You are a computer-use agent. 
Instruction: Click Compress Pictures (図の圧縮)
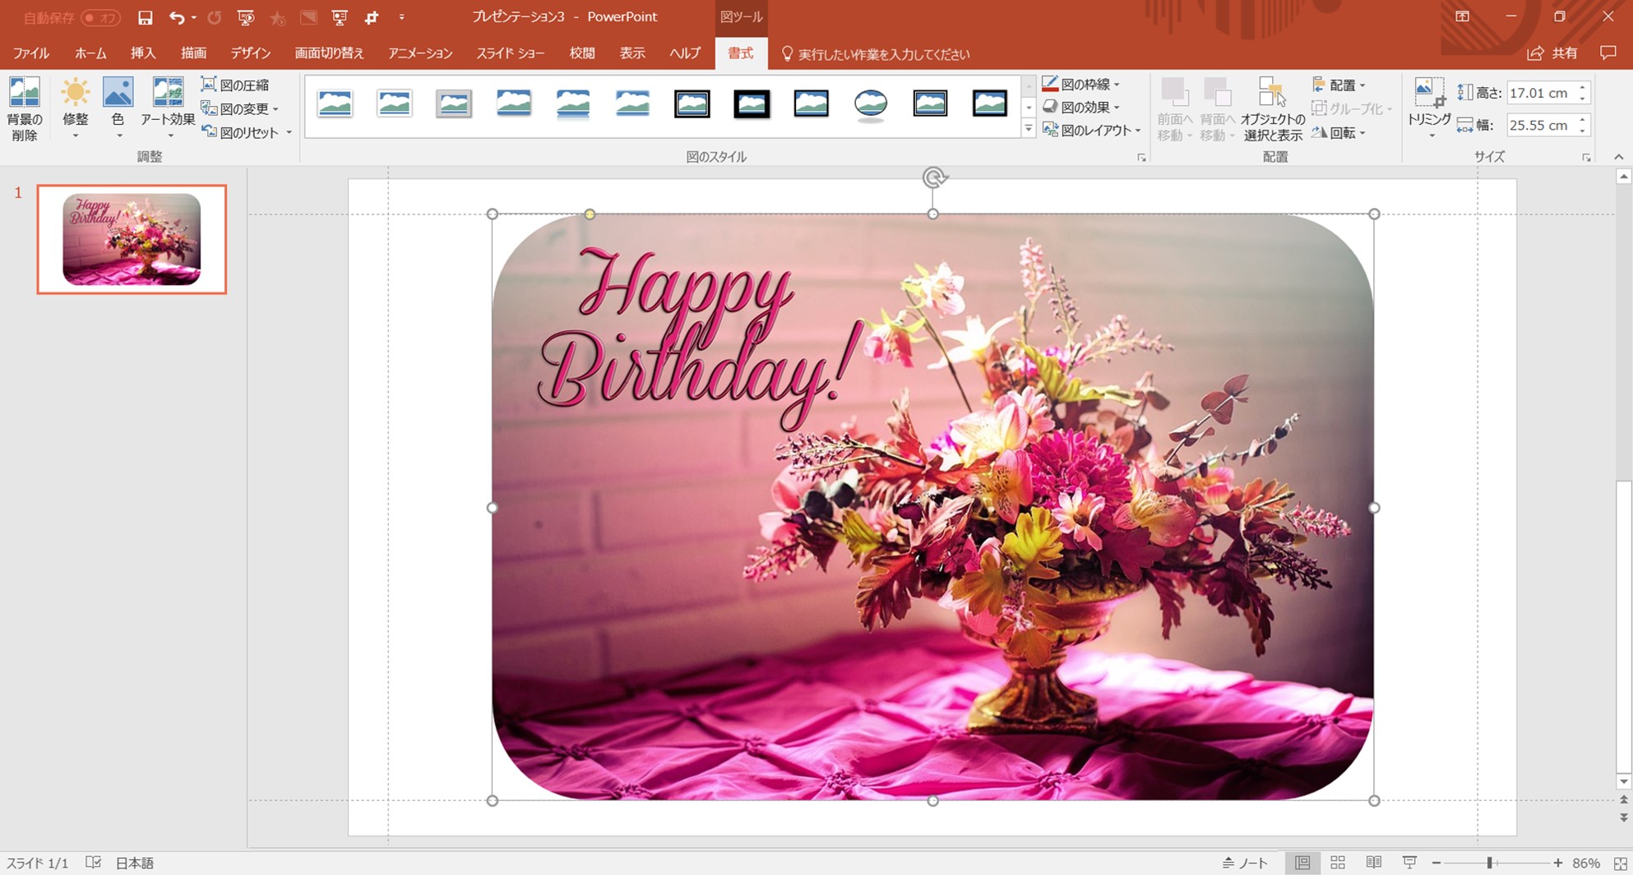pos(236,85)
